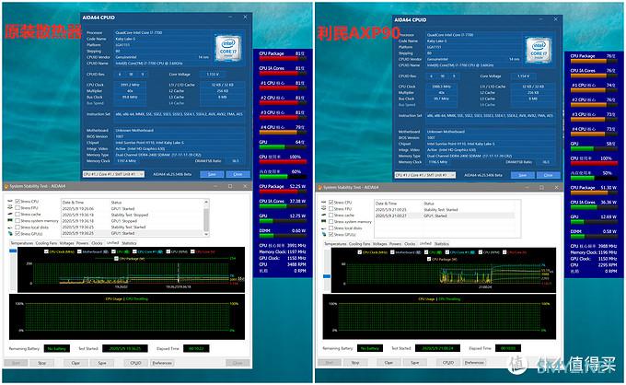The width and height of the screenshot is (626, 385).
Task: Click Stop in the stock-cooler stability test
Action: (41, 363)
